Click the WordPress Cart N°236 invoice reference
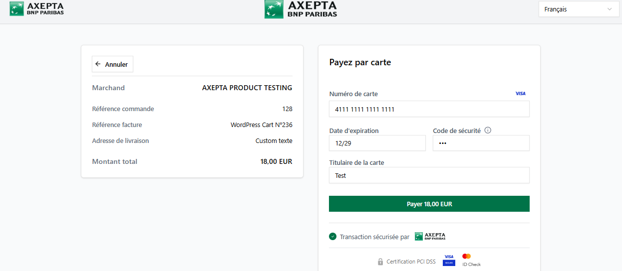The width and height of the screenshot is (622, 271). click(261, 125)
